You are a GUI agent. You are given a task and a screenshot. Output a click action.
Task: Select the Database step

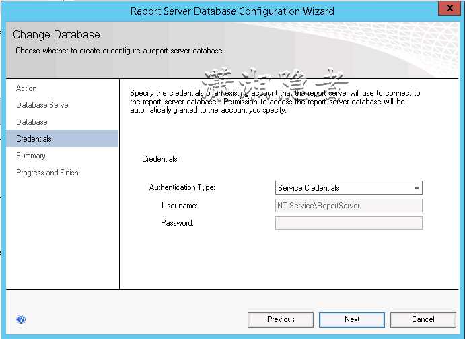pyautogui.click(x=32, y=122)
